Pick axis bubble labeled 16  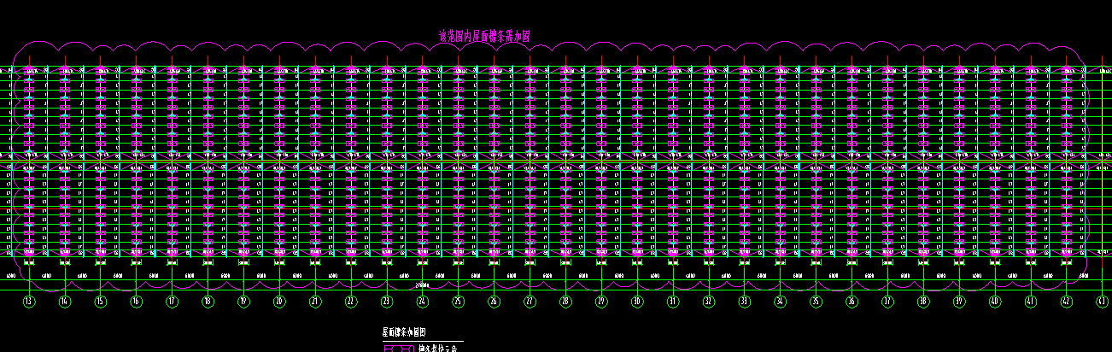click(x=136, y=301)
